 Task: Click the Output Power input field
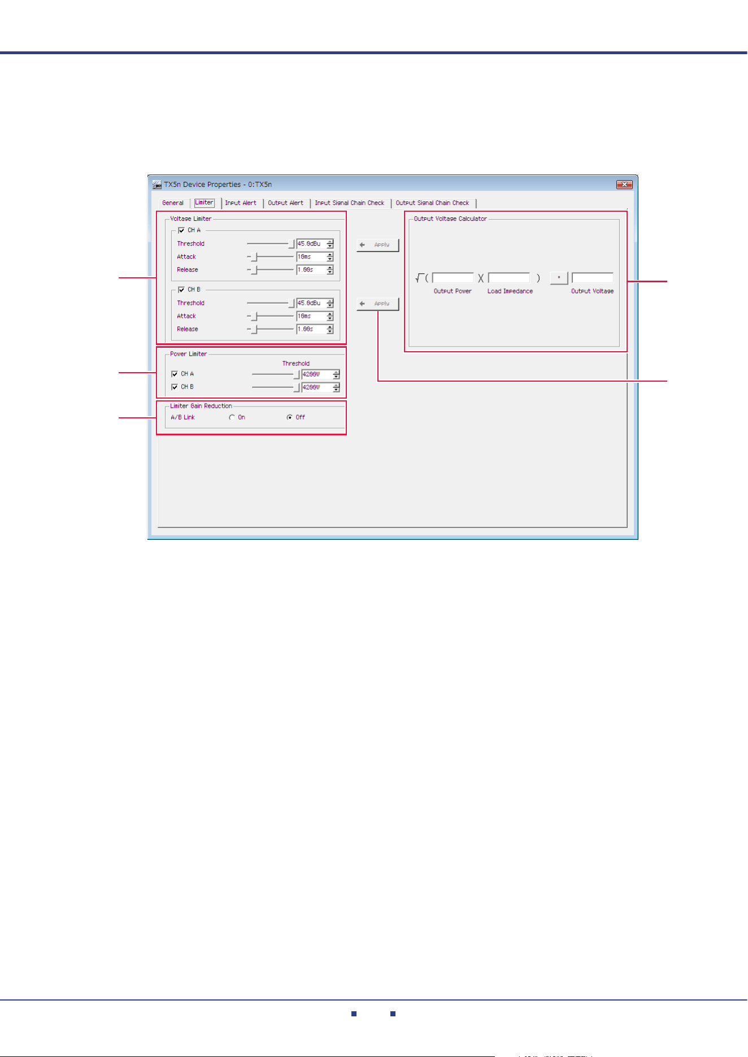(453, 278)
